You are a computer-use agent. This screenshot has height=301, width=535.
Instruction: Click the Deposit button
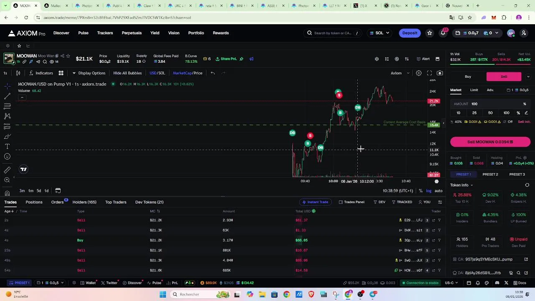coord(410,33)
